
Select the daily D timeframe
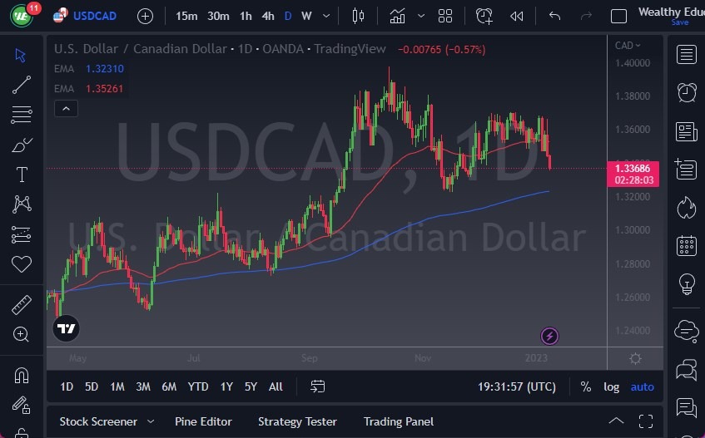288,16
